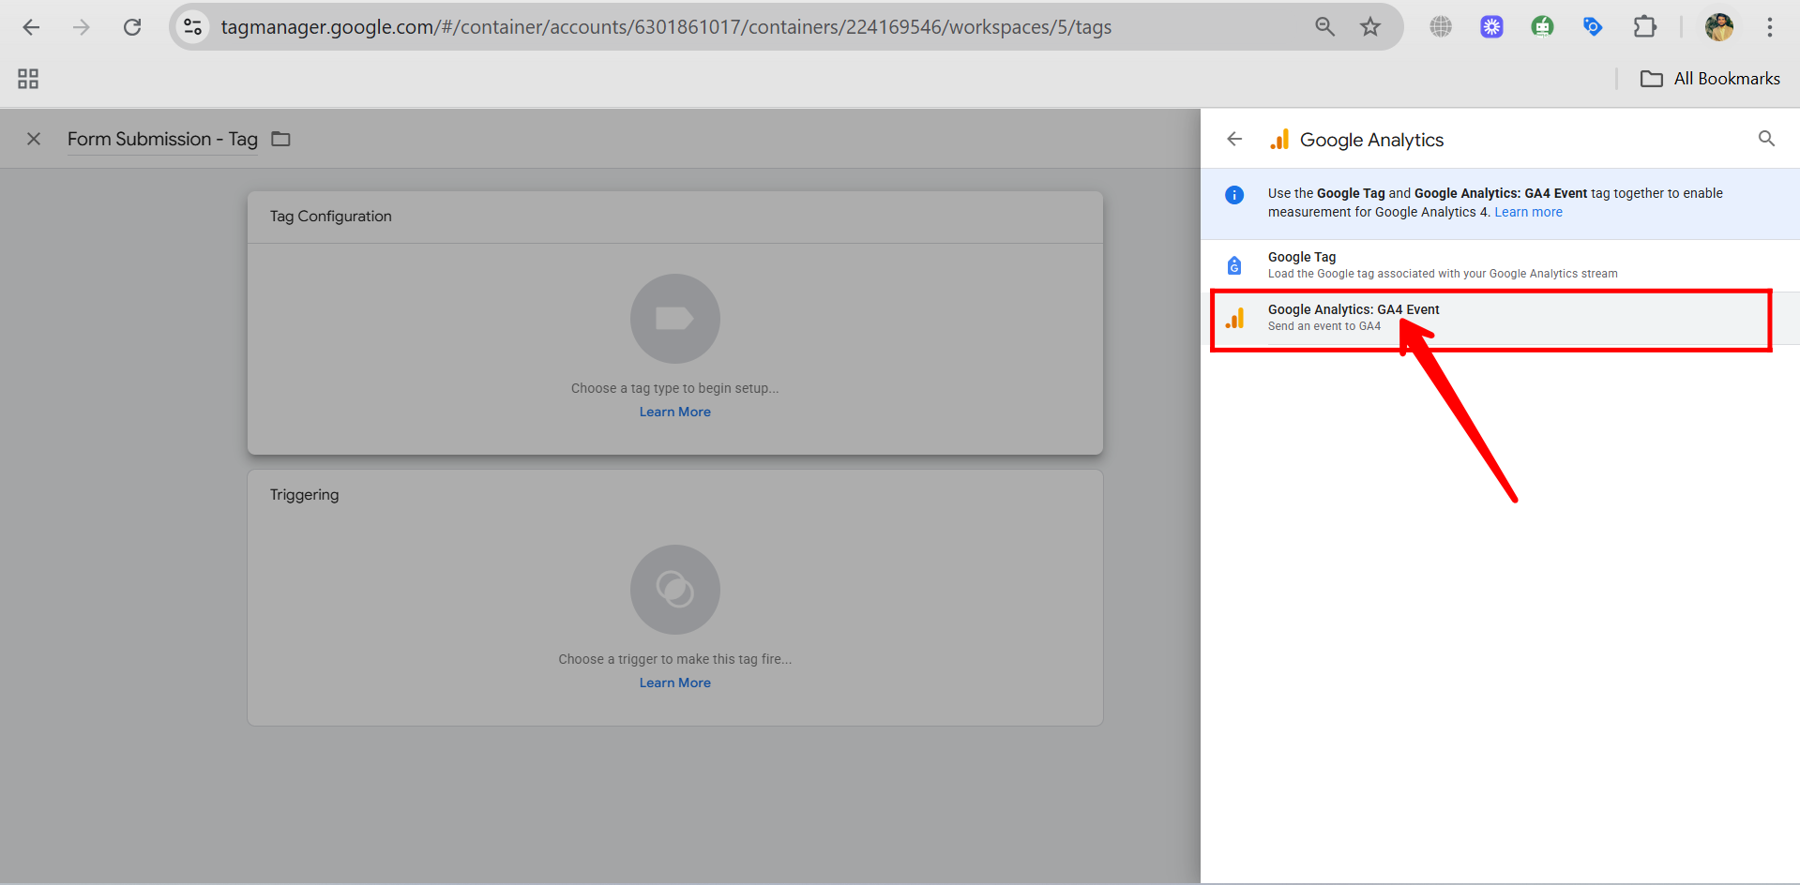Image resolution: width=1800 pixels, height=885 pixels.
Task: Open the green robot extension icon
Action: point(1542,27)
